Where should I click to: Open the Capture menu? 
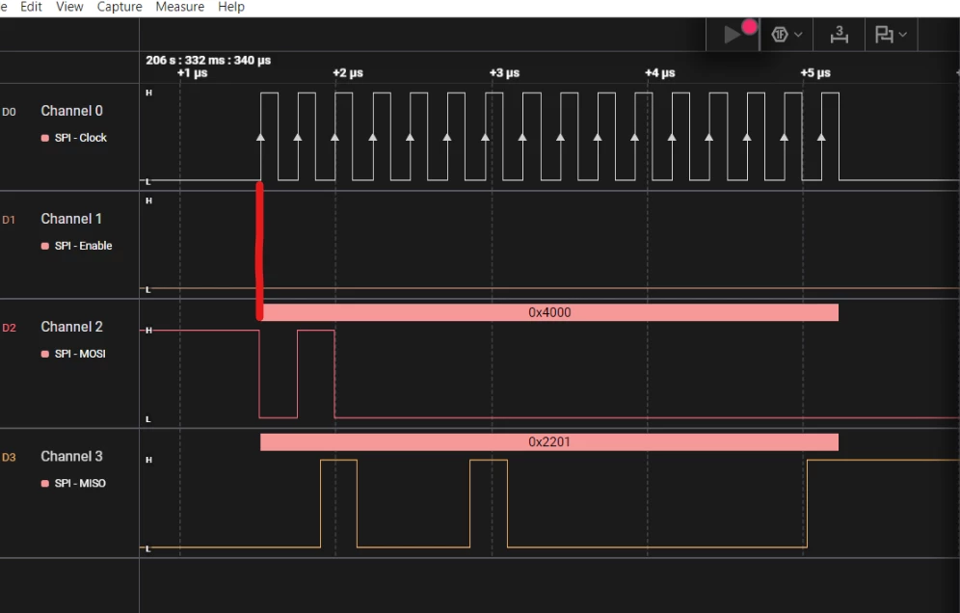[x=120, y=7]
